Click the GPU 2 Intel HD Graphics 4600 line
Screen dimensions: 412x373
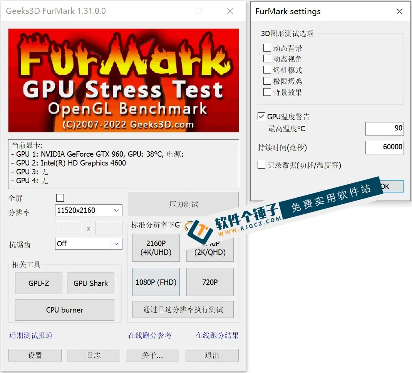68,163
